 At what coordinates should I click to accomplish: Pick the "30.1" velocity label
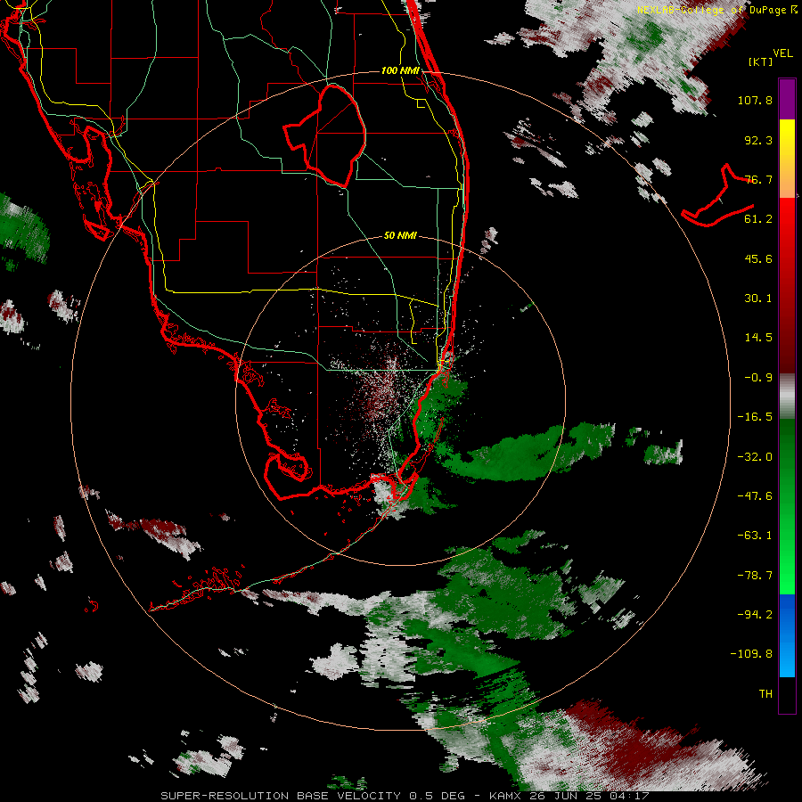[x=758, y=299]
